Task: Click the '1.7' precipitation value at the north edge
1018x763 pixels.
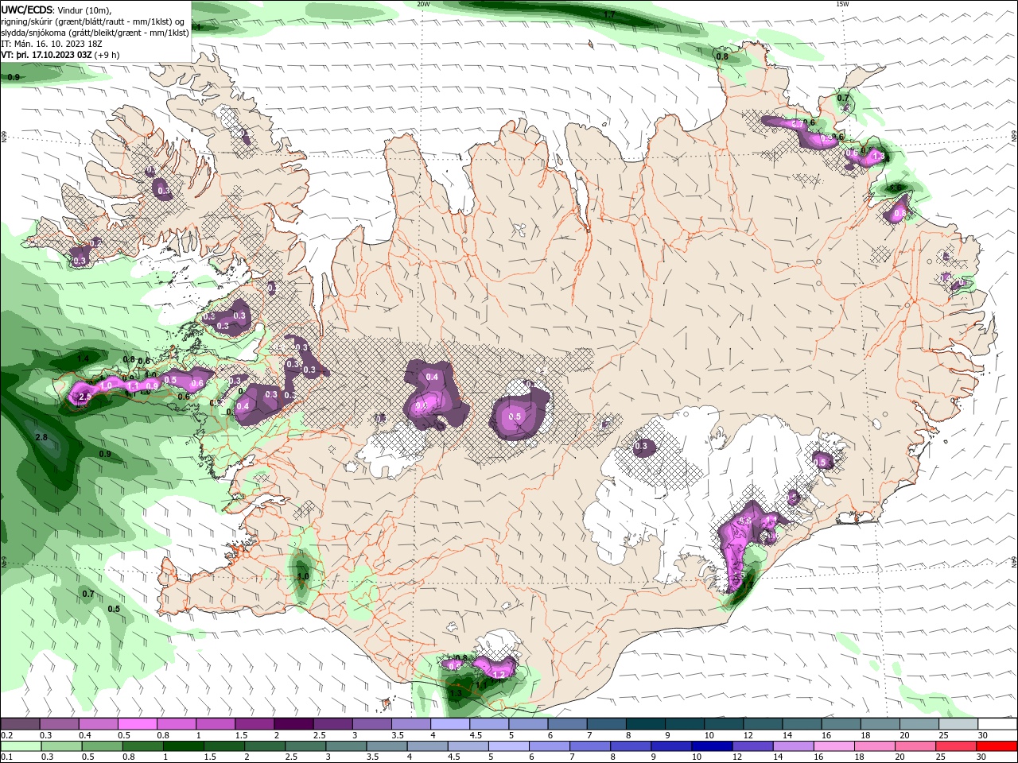Action: [609, 15]
